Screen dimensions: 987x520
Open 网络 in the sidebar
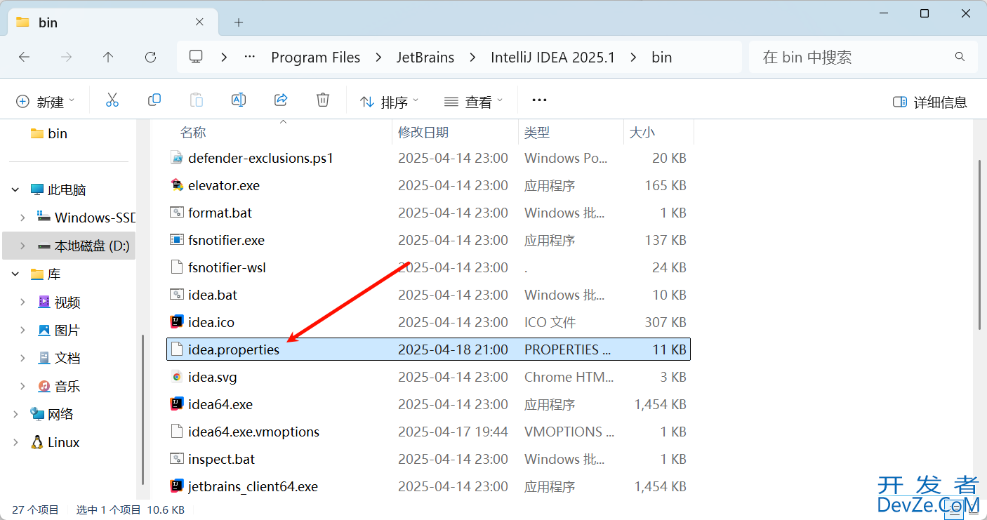click(53, 414)
